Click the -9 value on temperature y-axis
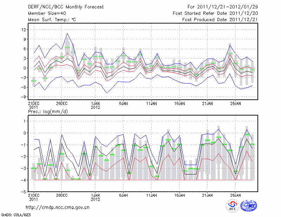The width and height of the screenshot is (281, 217). [24, 97]
